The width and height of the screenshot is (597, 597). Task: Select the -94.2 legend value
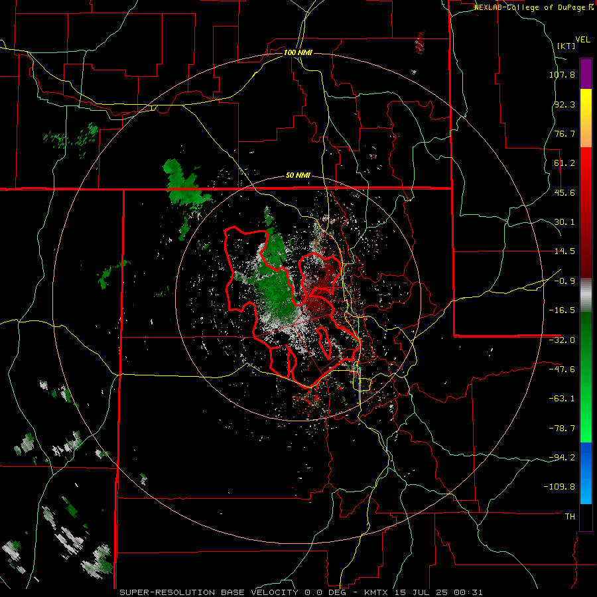[562, 458]
